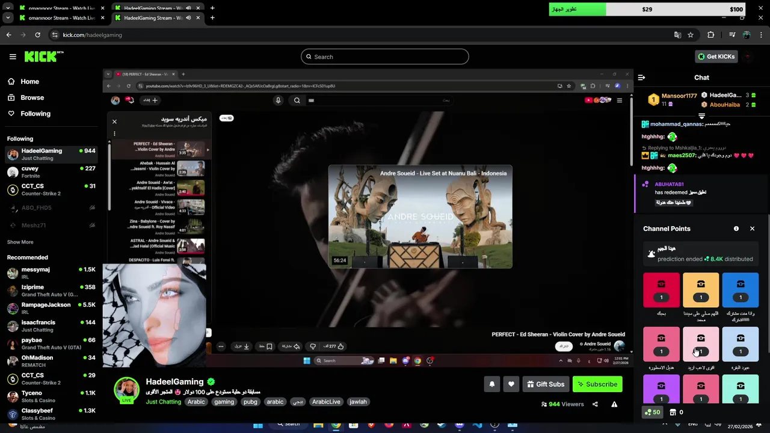Click the share icon beside Viewers
Screen dimensions: 770x433
point(595,404)
